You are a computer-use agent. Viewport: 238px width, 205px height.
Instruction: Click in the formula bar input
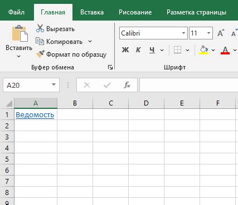click(188, 85)
